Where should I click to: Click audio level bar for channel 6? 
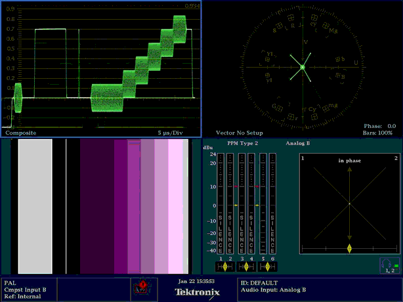point(272,204)
